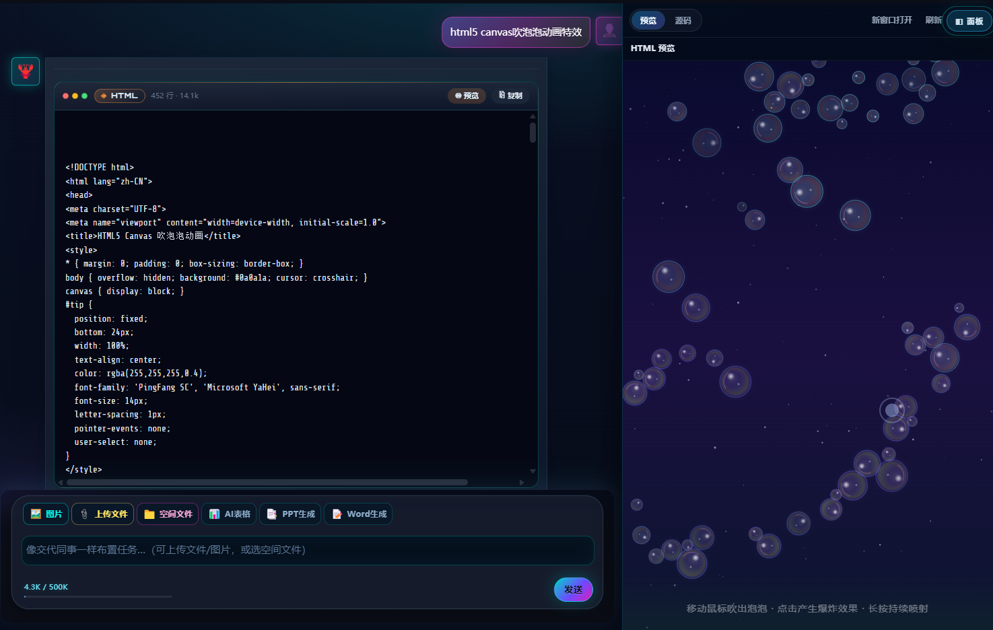Switch to the 预览 tab
993x630 pixels.
tap(648, 21)
